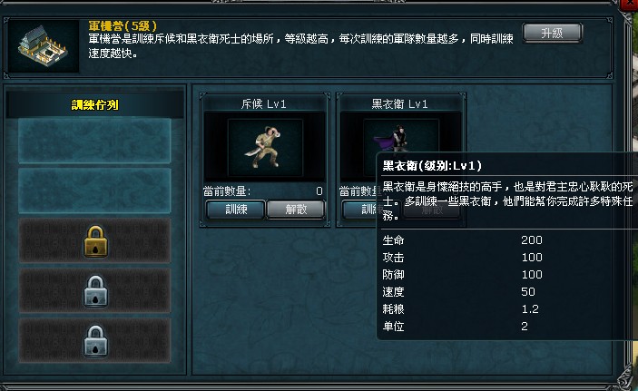The height and width of the screenshot is (391, 638).
Task: Click the 軍機營(5級) title text
Action: (123, 26)
